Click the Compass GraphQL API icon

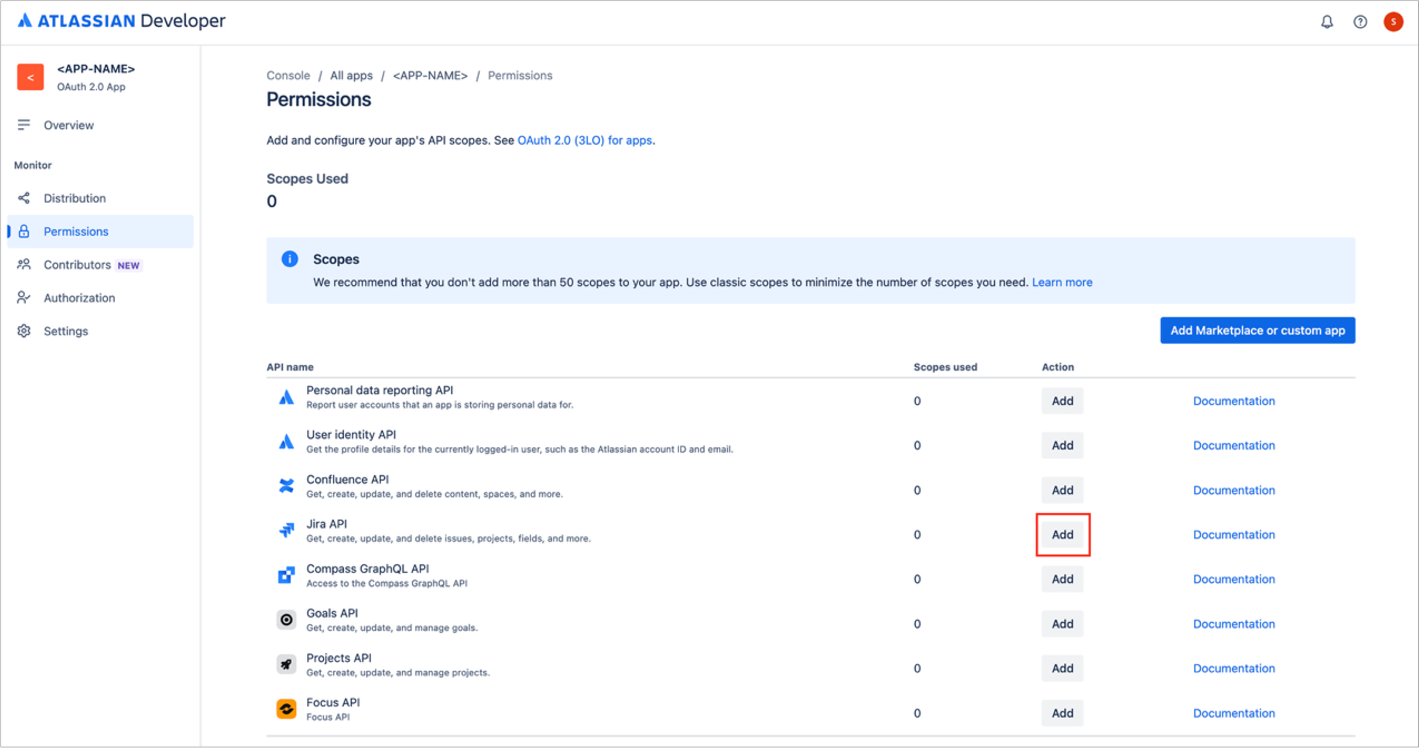286,575
